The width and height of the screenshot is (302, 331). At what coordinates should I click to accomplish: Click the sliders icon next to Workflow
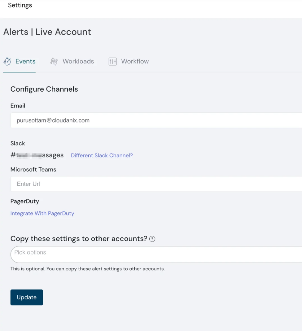(112, 61)
